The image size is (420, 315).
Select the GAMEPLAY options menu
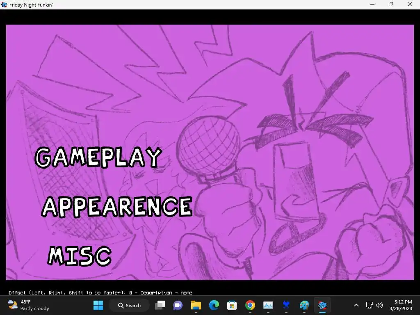point(98,157)
